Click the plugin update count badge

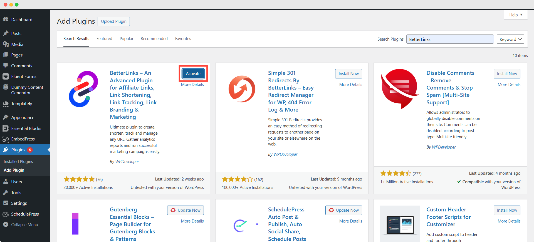[x=30, y=150]
